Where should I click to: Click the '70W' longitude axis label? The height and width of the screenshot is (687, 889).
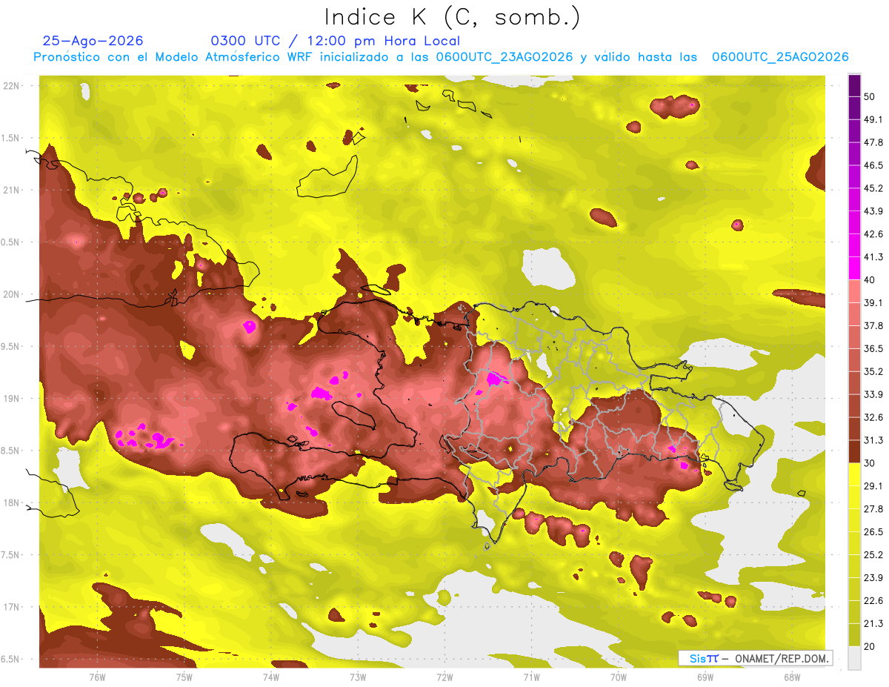tap(618, 677)
